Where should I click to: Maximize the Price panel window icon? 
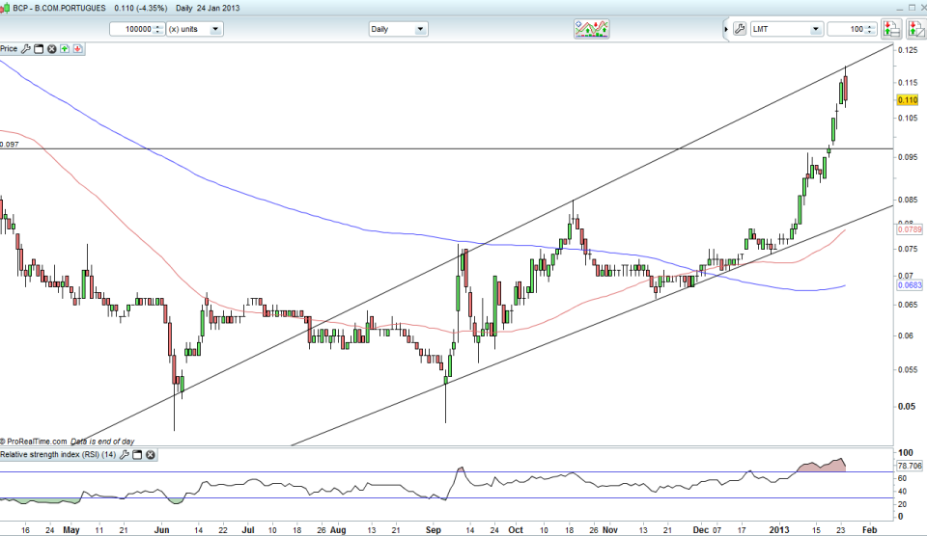point(39,49)
